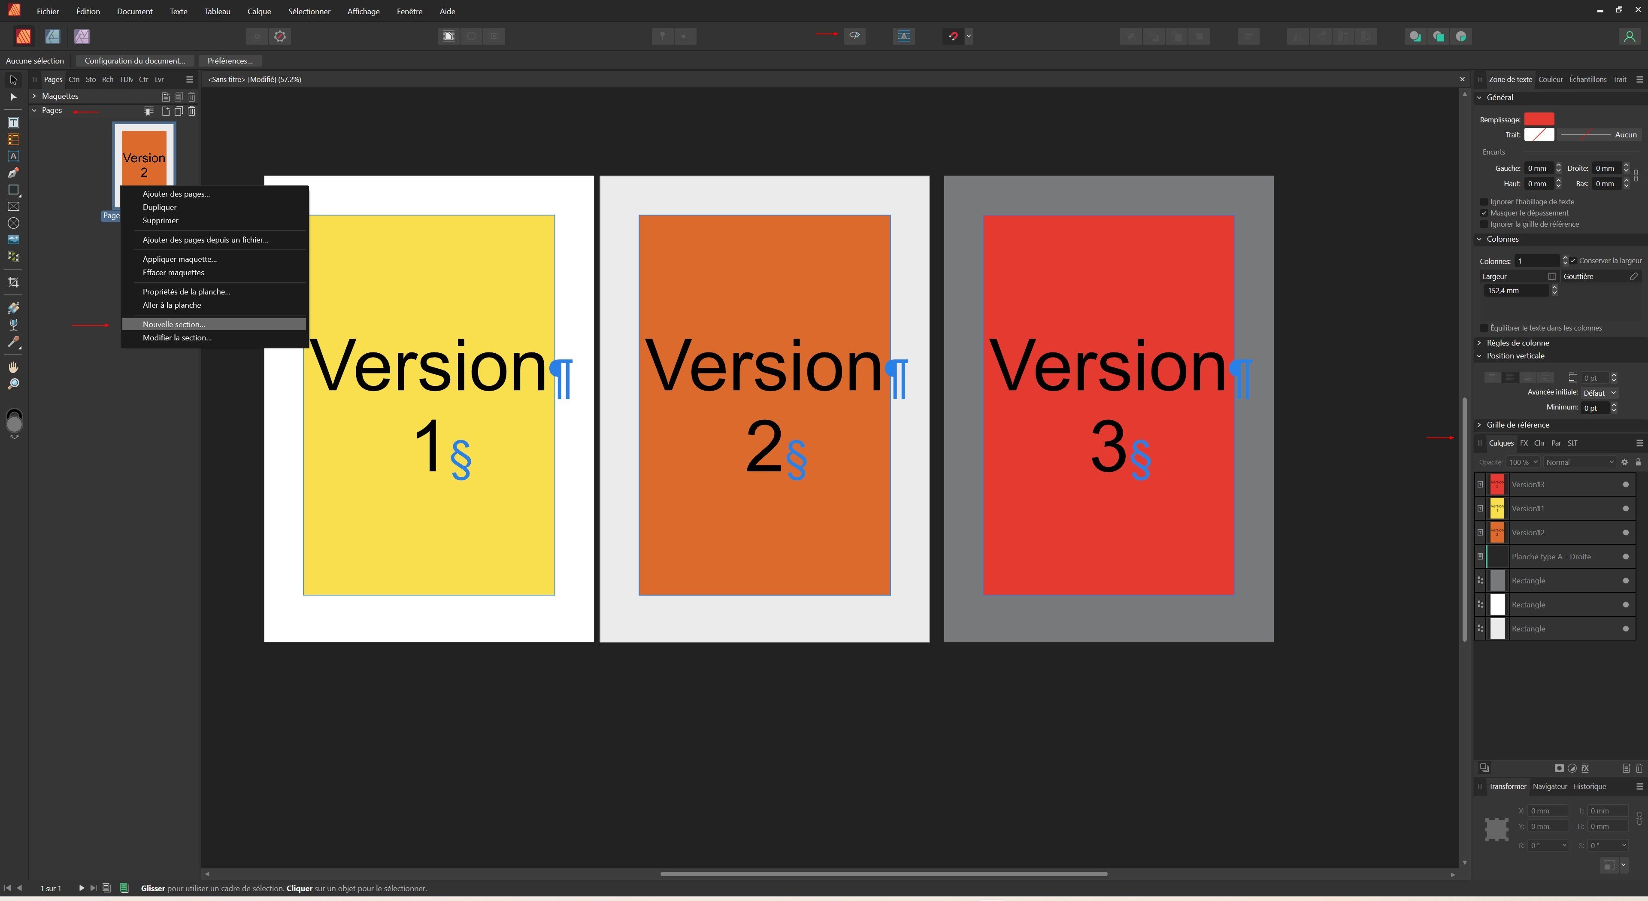Switch to the Navigateur tab
Screen dimensions: 1648x901
coord(1549,786)
